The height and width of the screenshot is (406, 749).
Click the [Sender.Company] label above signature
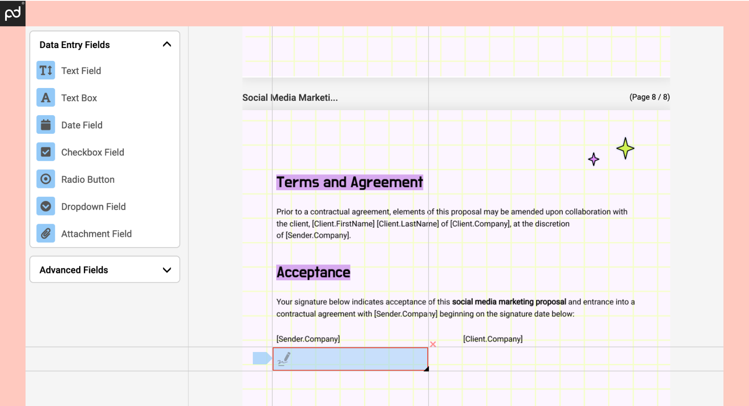coord(308,339)
